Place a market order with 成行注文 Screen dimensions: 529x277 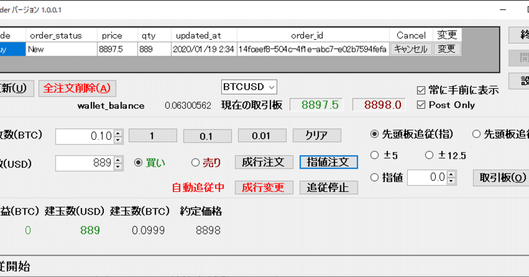point(264,162)
